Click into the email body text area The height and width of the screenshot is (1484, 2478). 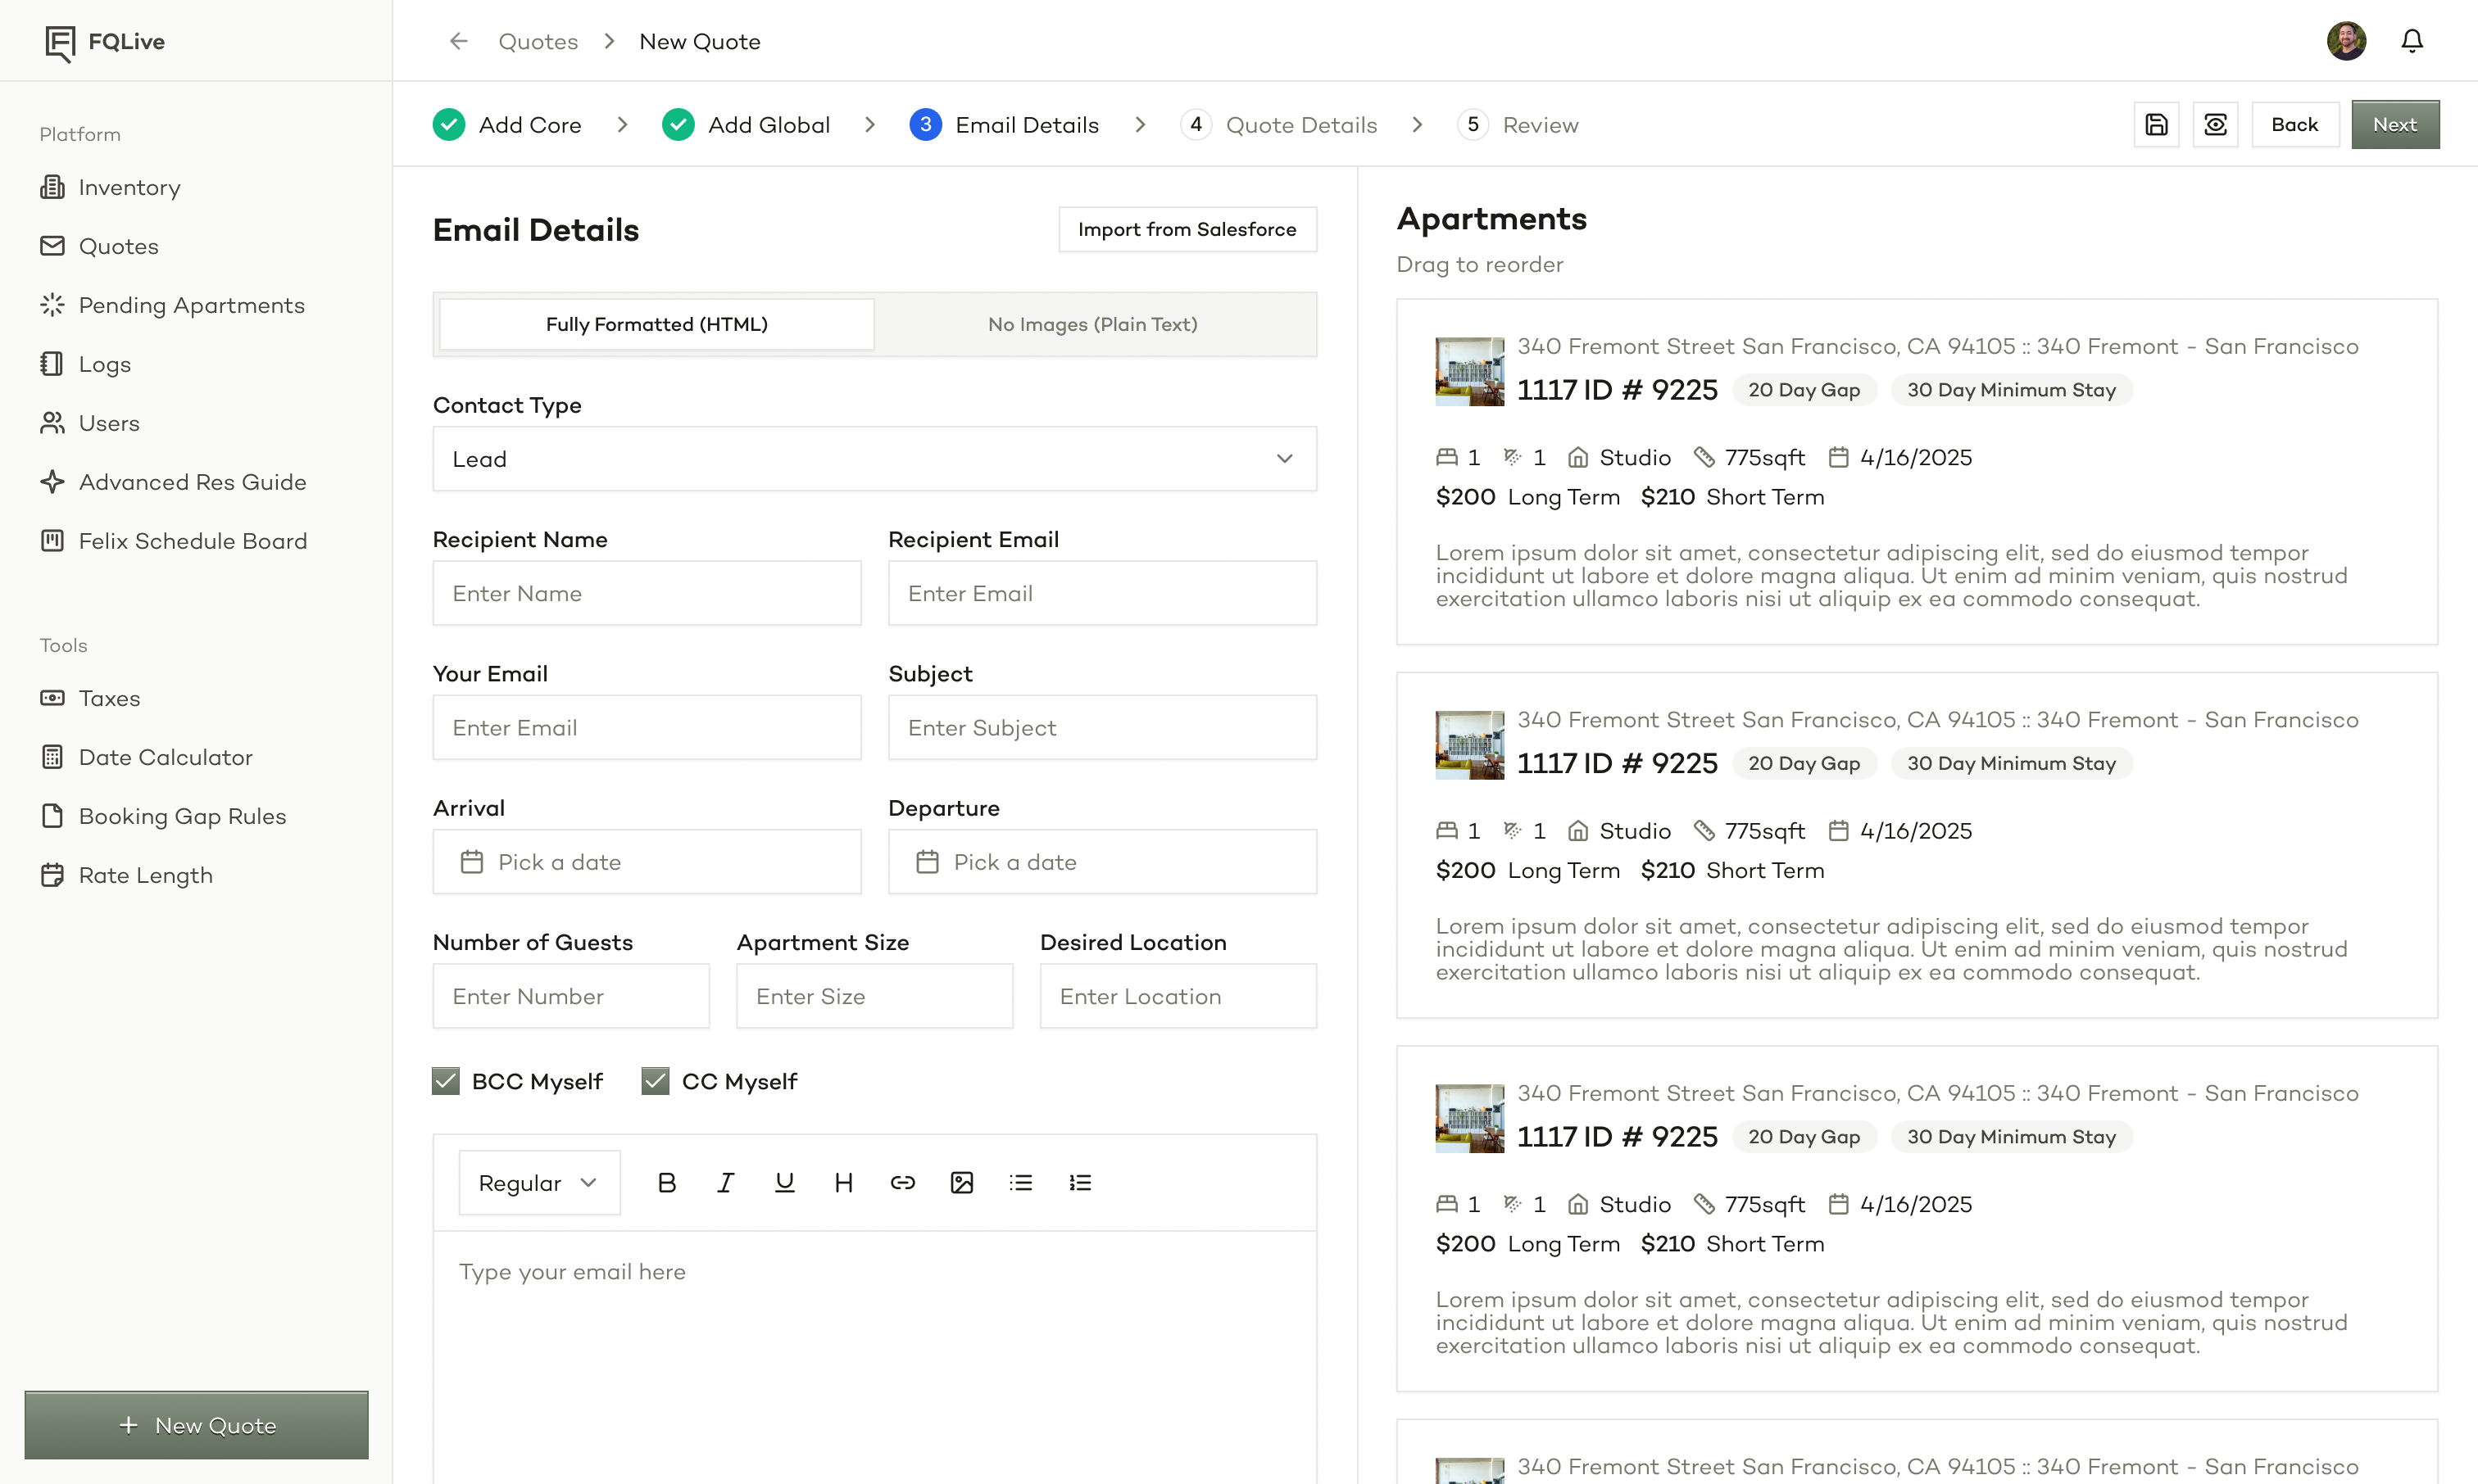874,1357
